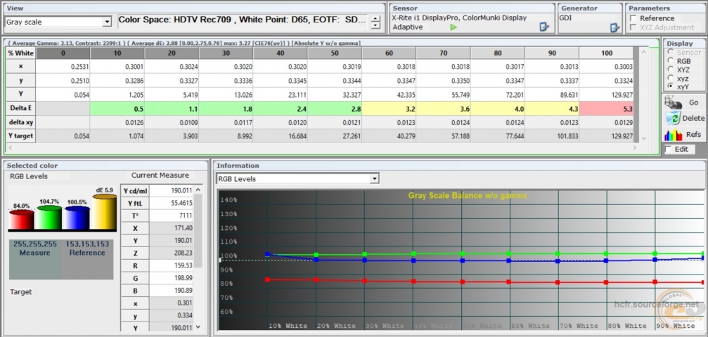Click the delta xy row label
708x337 pixels.
(x=21, y=123)
